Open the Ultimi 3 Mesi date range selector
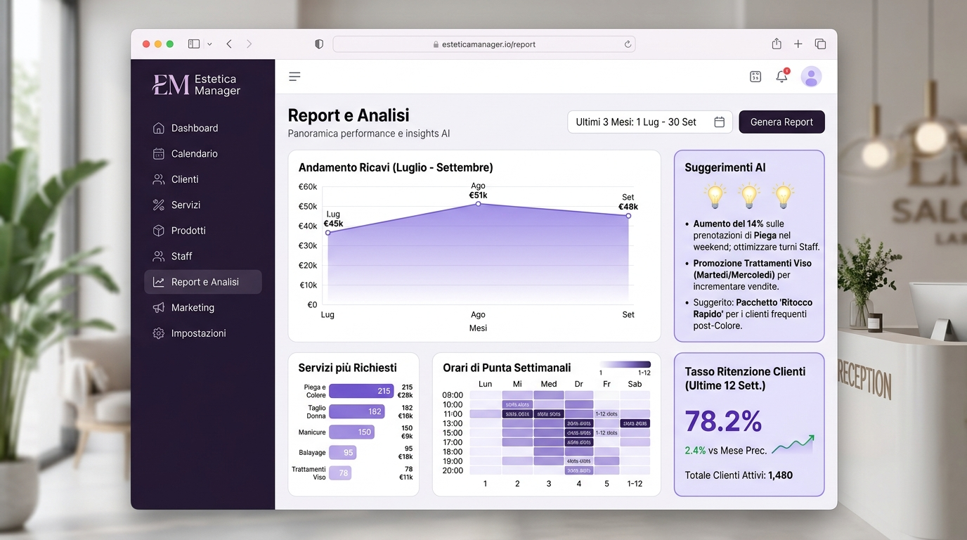This screenshot has width=967, height=540. pos(650,122)
